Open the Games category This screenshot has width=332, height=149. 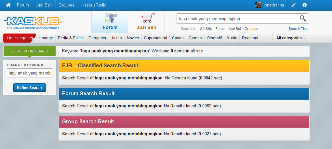(x=195, y=38)
